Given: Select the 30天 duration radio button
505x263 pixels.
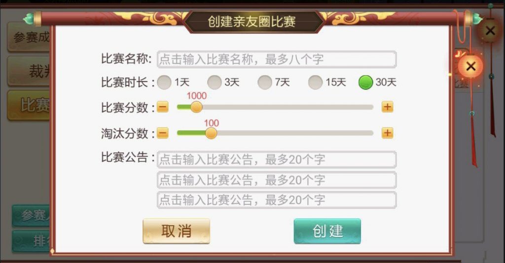Looking at the screenshot, I should pyautogui.click(x=366, y=83).
